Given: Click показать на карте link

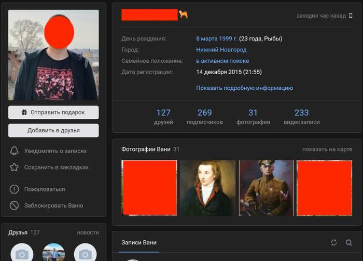Looking at the screenshot, I should click(327, 149).
